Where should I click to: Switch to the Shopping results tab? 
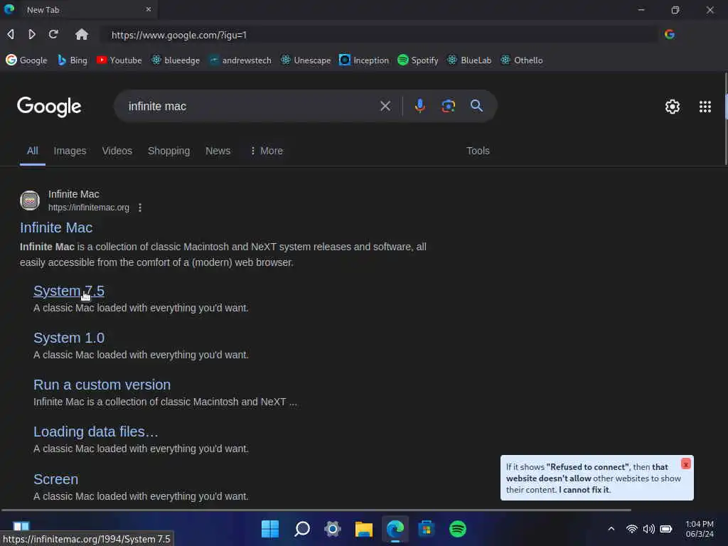168,151
